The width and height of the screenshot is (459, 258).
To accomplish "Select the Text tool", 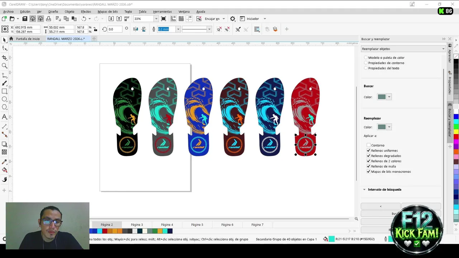I will 4,116.
